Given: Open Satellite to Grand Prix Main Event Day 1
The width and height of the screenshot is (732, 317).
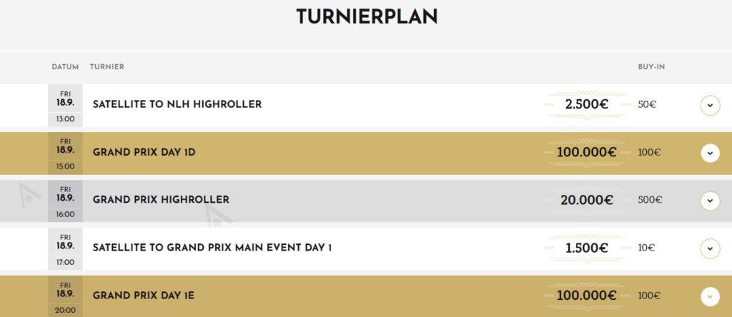Looking at the screenshot, I should click(x=212, y=248).
